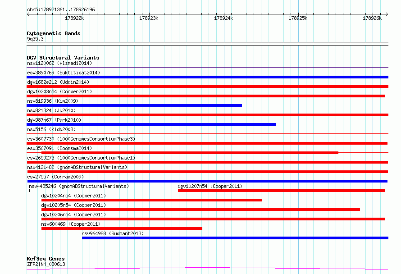The height and width of the screenshot is (274, 401).
Task: Click the red dgv10203n54 variant bar
Action: point(205,96)
